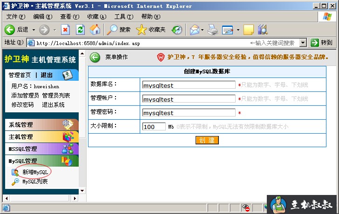
Task: Click the 转到 Go button
Action: coord(321,42)
